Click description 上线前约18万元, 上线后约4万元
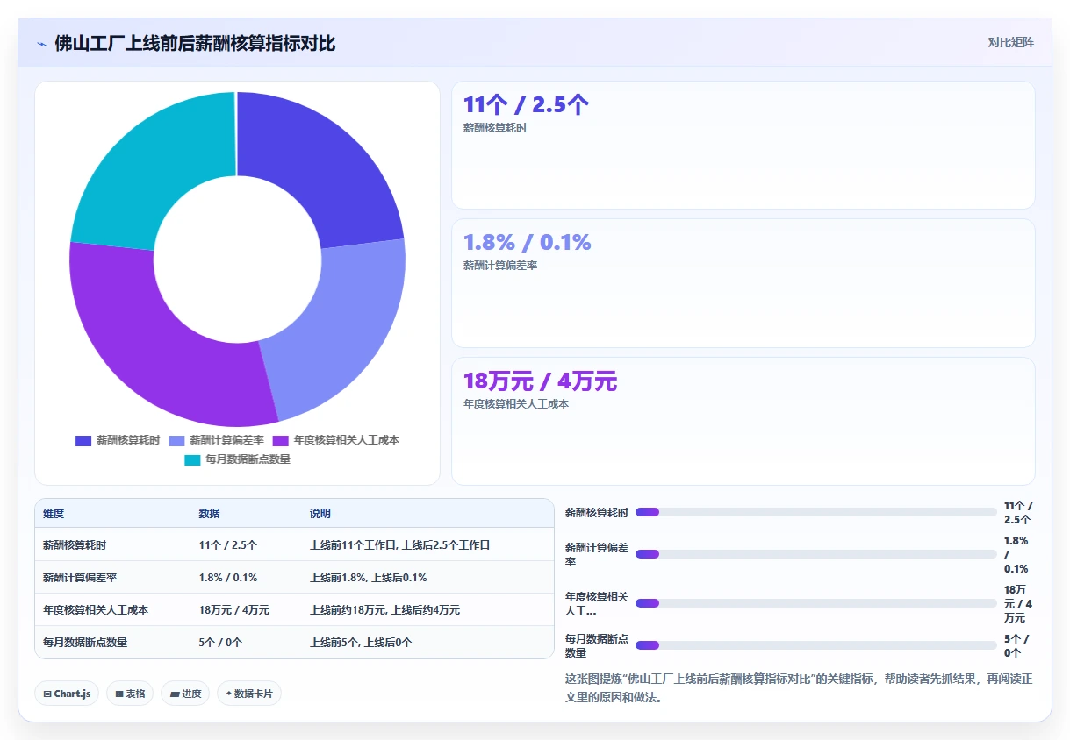The height and width of the screenshot is (740, 1070). (x=384, y=610)
